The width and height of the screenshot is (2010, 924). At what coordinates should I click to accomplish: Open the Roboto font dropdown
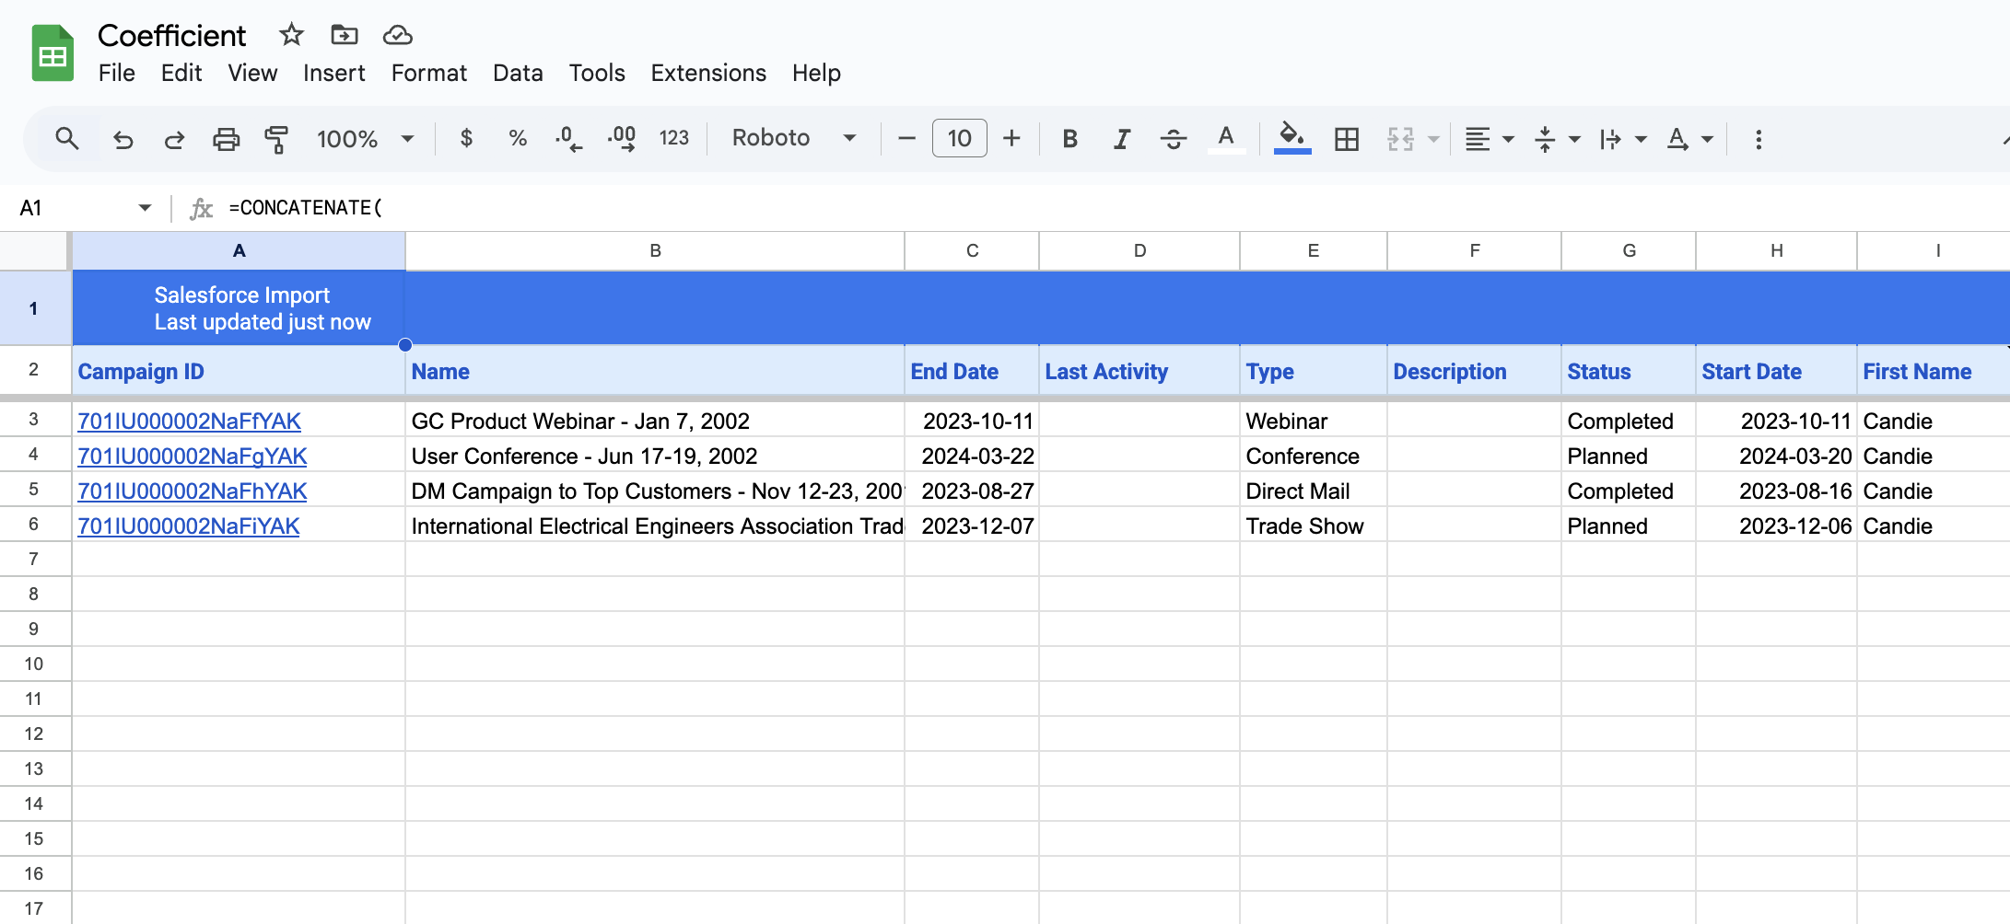tap(793, 139)
